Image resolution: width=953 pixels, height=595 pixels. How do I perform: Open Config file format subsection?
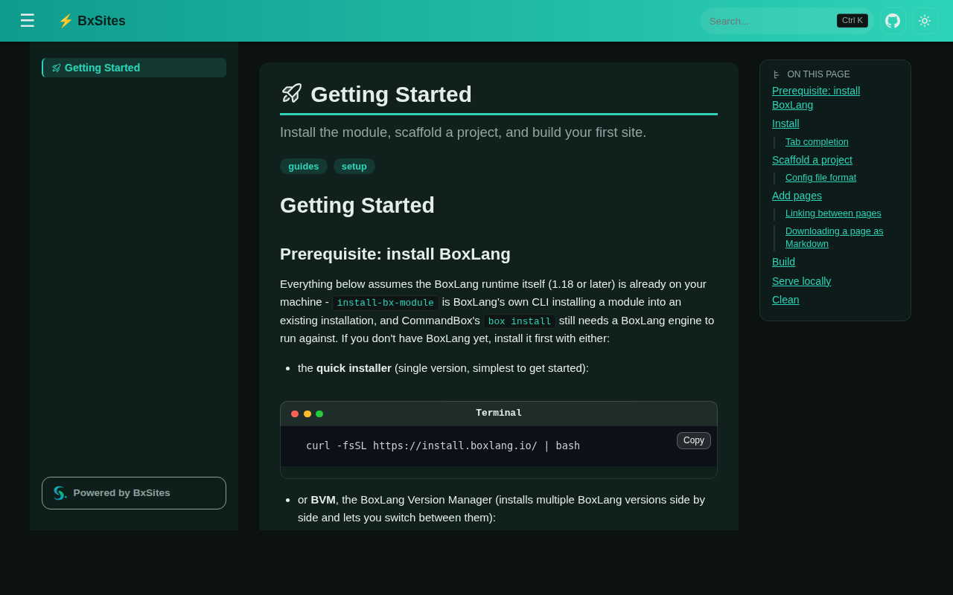820,178
